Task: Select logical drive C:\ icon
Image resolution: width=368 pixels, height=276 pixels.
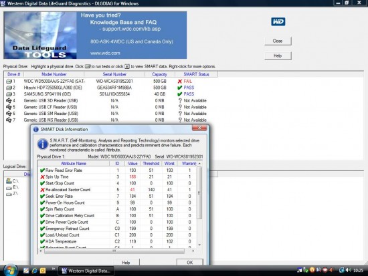Action: click(9, 181)
